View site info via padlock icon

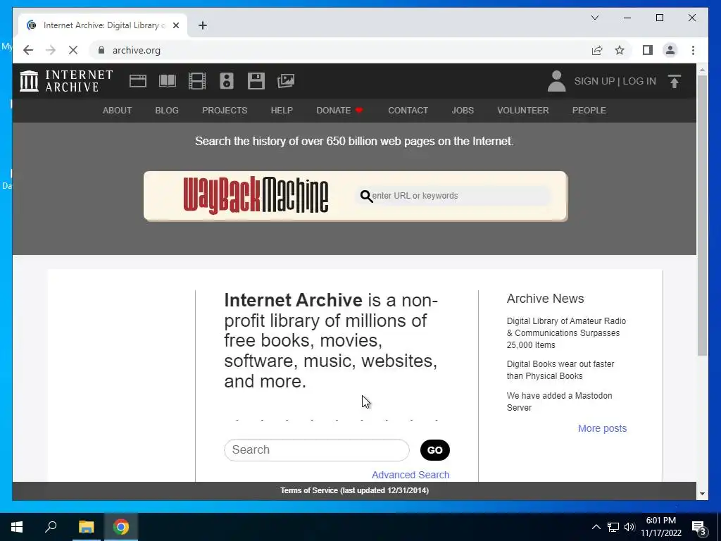pyautogui.click(x=101, y=50)
